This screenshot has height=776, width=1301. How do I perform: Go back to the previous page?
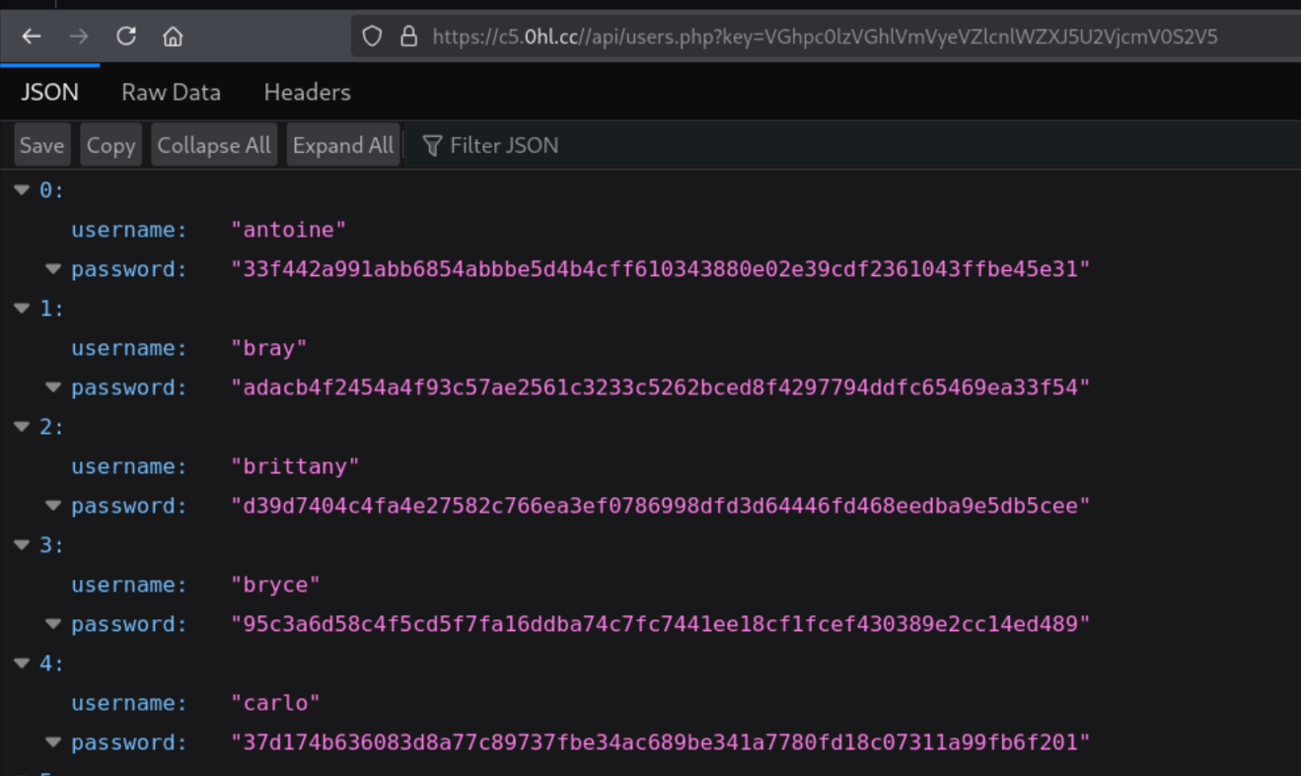(x=32, y=36)
